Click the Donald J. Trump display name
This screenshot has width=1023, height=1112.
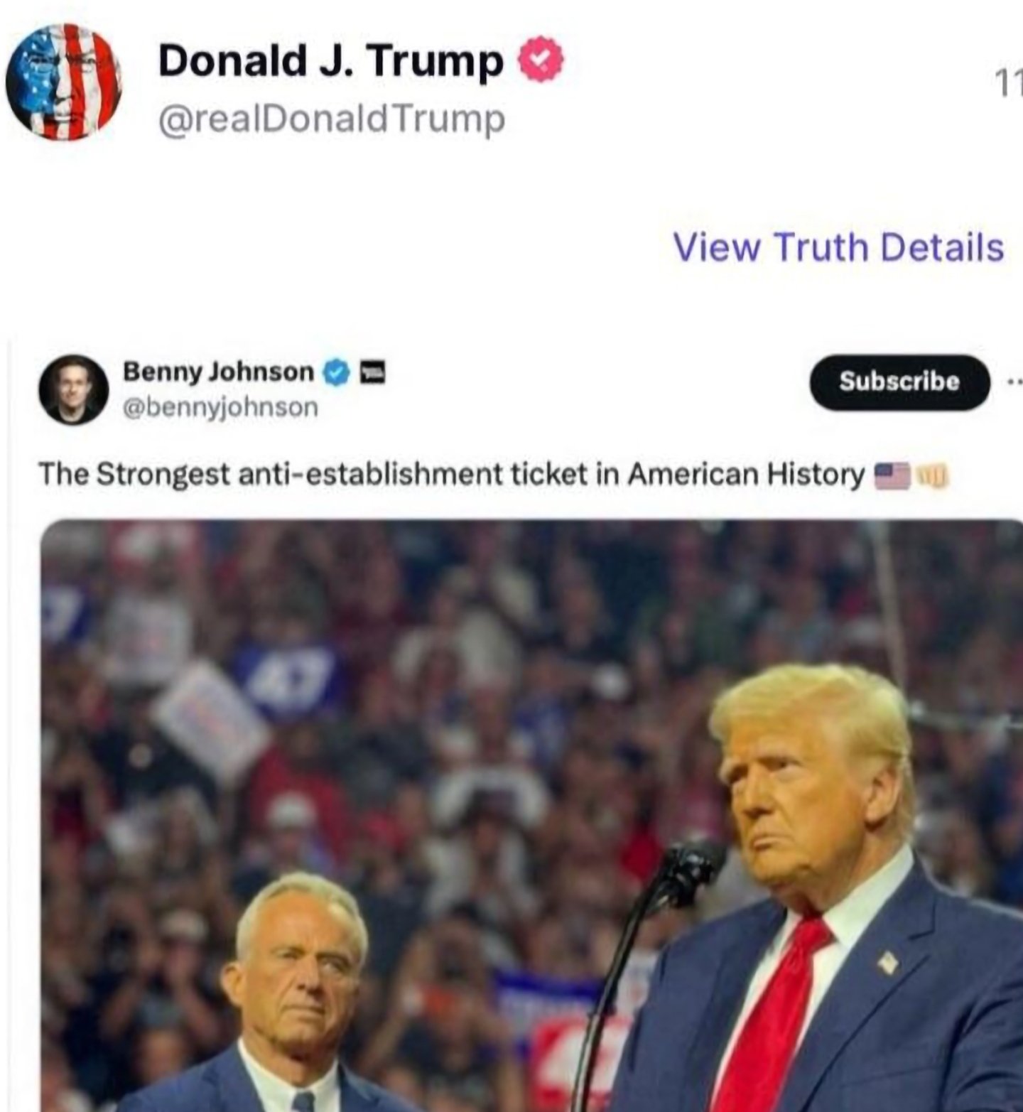click(x=330, y=60)
